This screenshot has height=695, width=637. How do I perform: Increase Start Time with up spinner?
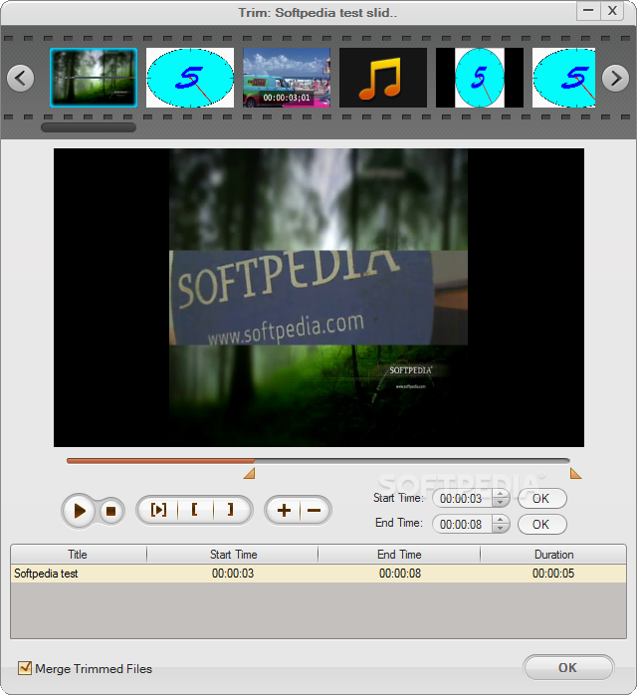pos(501,494)
